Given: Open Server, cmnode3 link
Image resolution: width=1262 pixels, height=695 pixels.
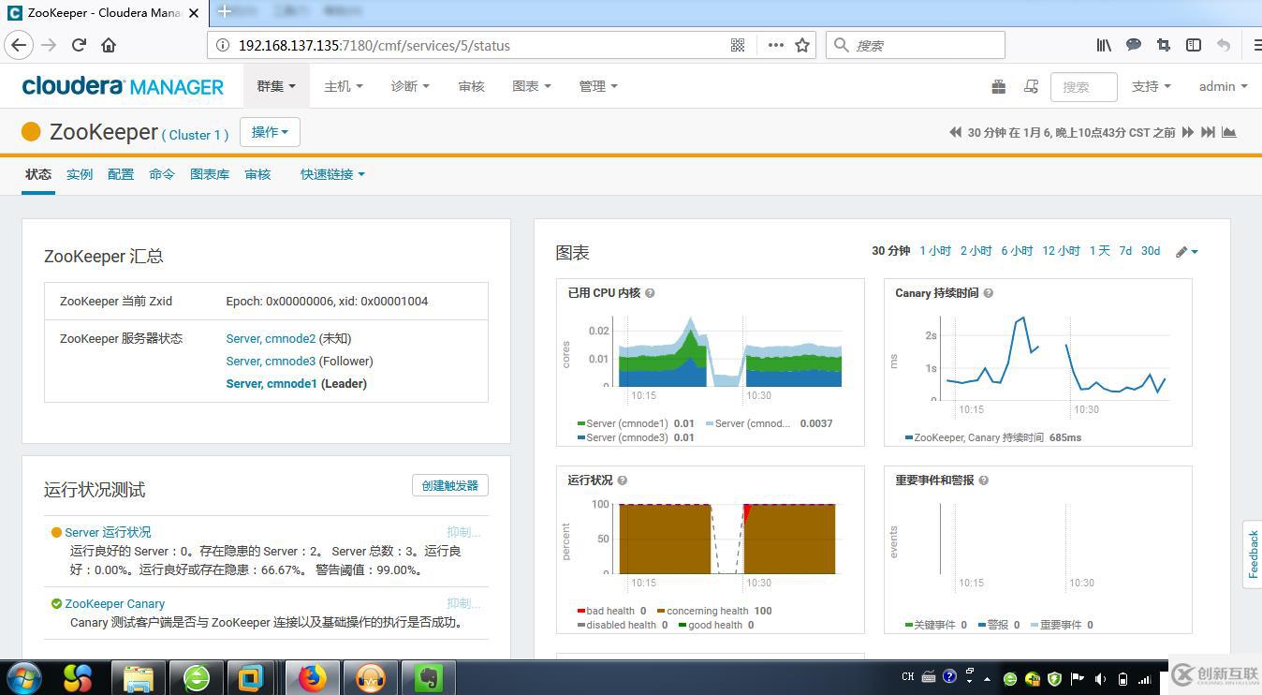Looking at the screenshot, I should pyautogui.click(x=271, y=361).
